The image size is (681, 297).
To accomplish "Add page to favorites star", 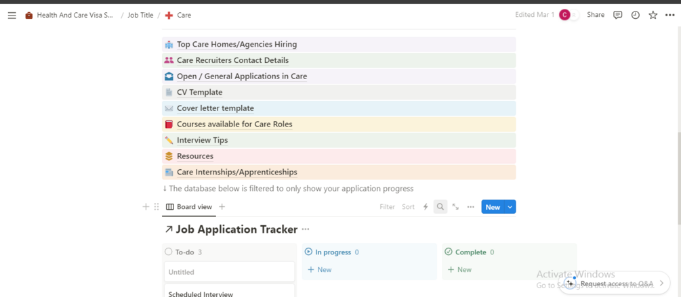I will tap(653, 15).
